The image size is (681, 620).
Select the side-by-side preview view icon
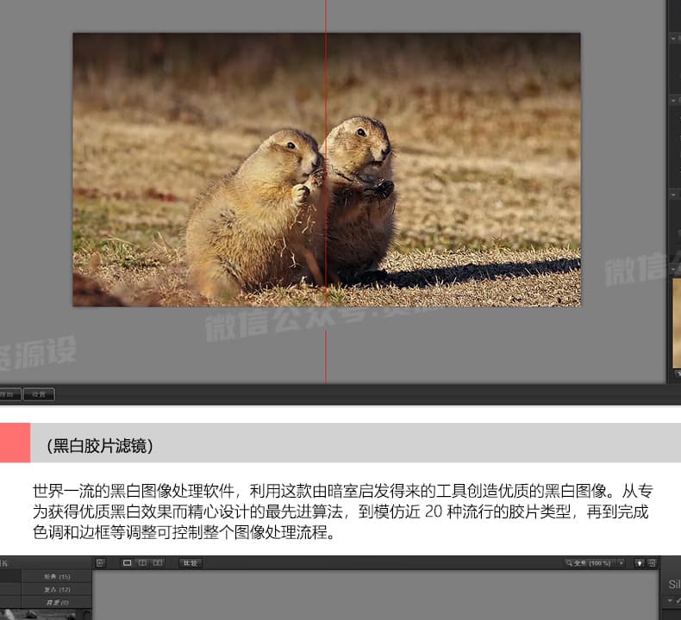point(158,562)
